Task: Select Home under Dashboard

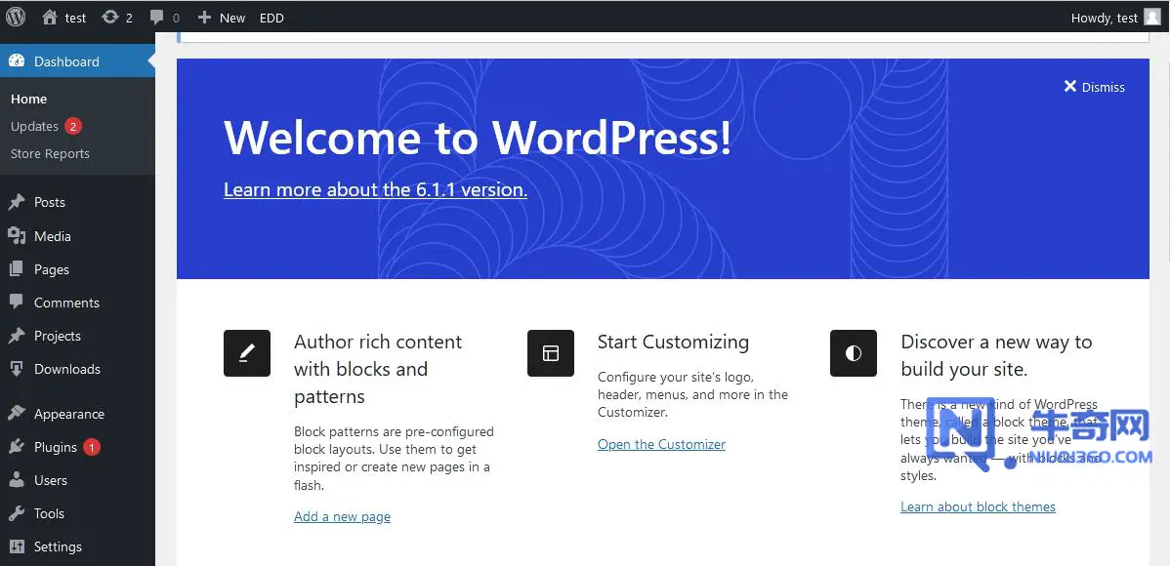Action: (x=28, y=99)
